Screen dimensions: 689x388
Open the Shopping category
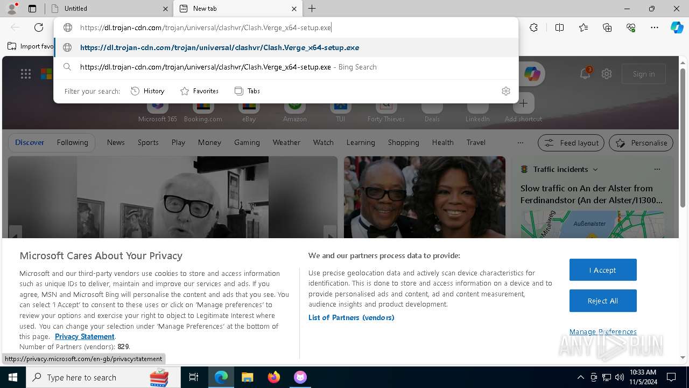403,142
